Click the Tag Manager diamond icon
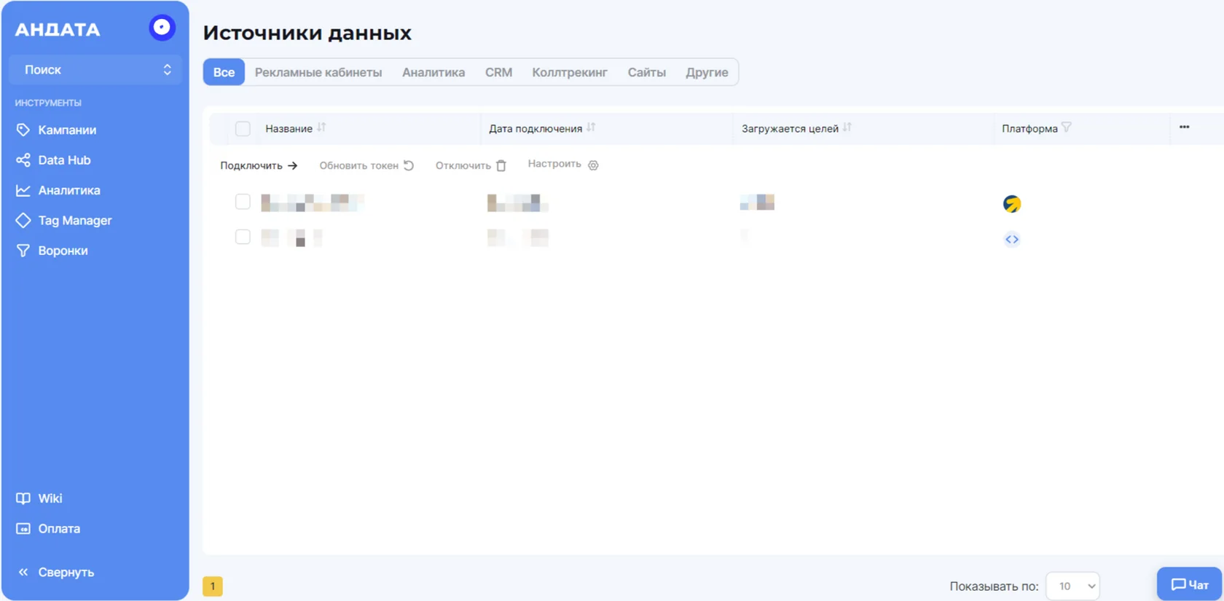Screen dimensions: 1224x601 coord(23,220)
